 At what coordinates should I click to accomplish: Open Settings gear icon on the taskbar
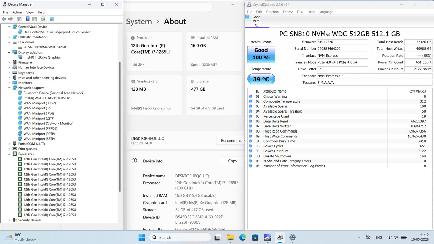292,237
